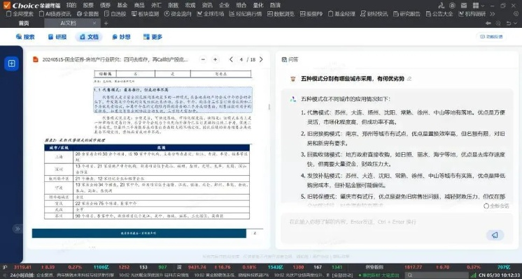This screenshot has width=522, height=279.
Task: Click the blue plus icon in left sidebar
Action: coord(12,63)
